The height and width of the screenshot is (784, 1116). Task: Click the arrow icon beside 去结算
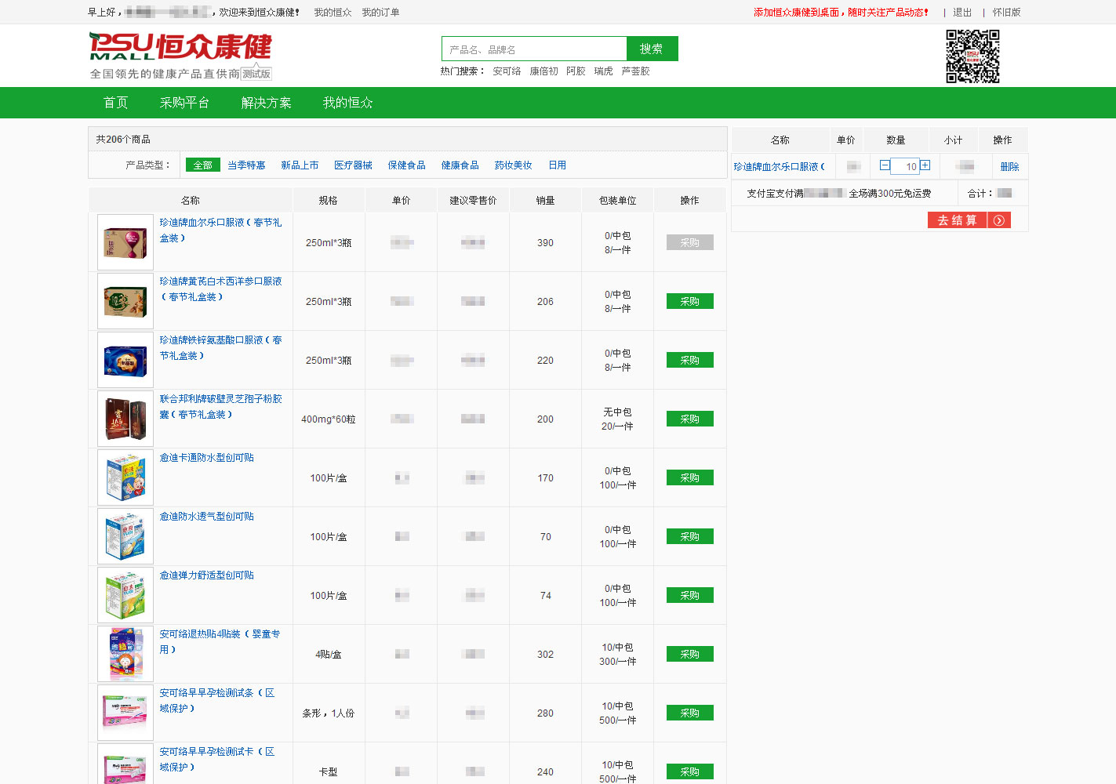[x=999, y=220]
